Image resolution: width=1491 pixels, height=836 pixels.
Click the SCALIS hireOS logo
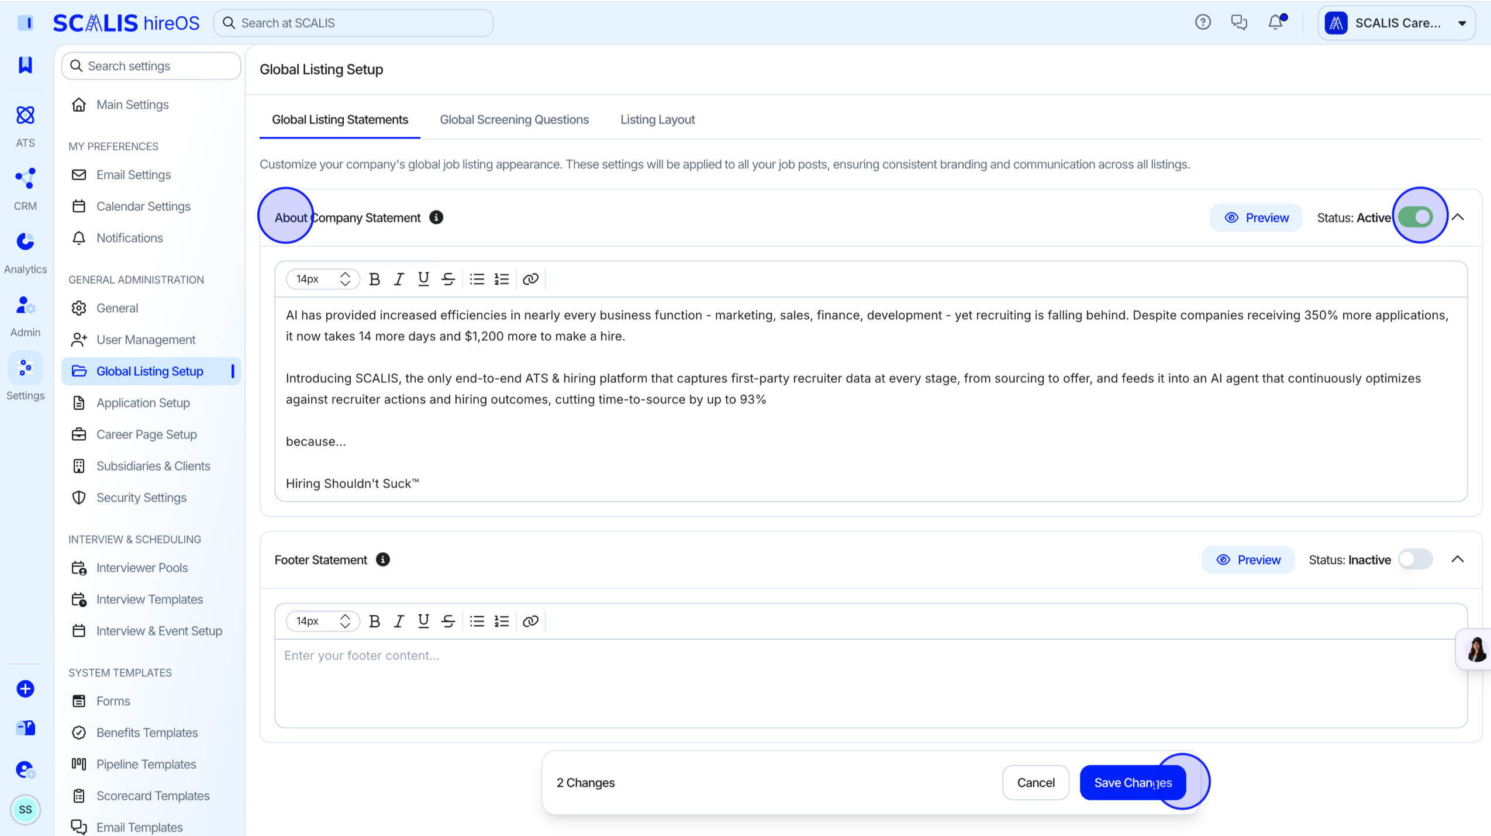(x=126, y=23)
